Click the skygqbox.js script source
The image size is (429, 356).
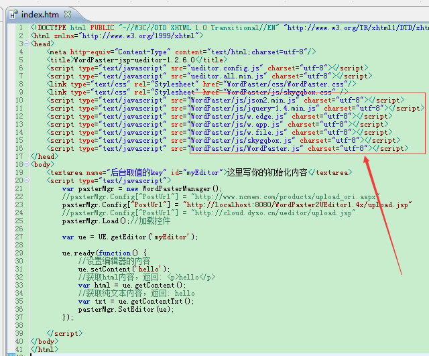[x=241, y=140]
